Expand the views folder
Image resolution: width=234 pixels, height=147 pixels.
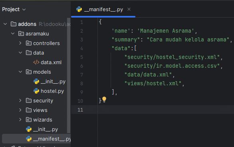click(20, 110)
